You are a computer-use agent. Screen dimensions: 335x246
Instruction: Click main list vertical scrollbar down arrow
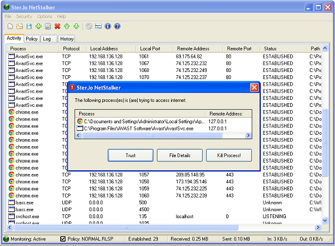[325, 220]
